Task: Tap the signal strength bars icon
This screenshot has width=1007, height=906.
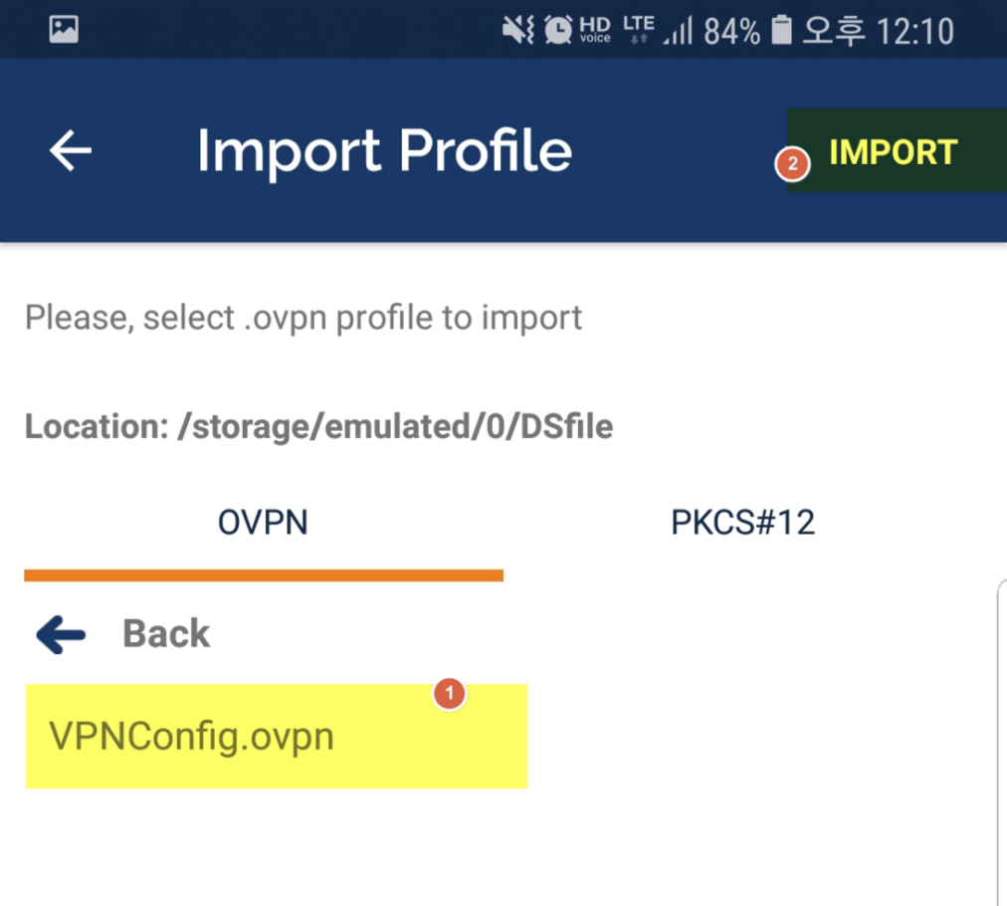Action: pyautogui.click(x=678, y=32)
